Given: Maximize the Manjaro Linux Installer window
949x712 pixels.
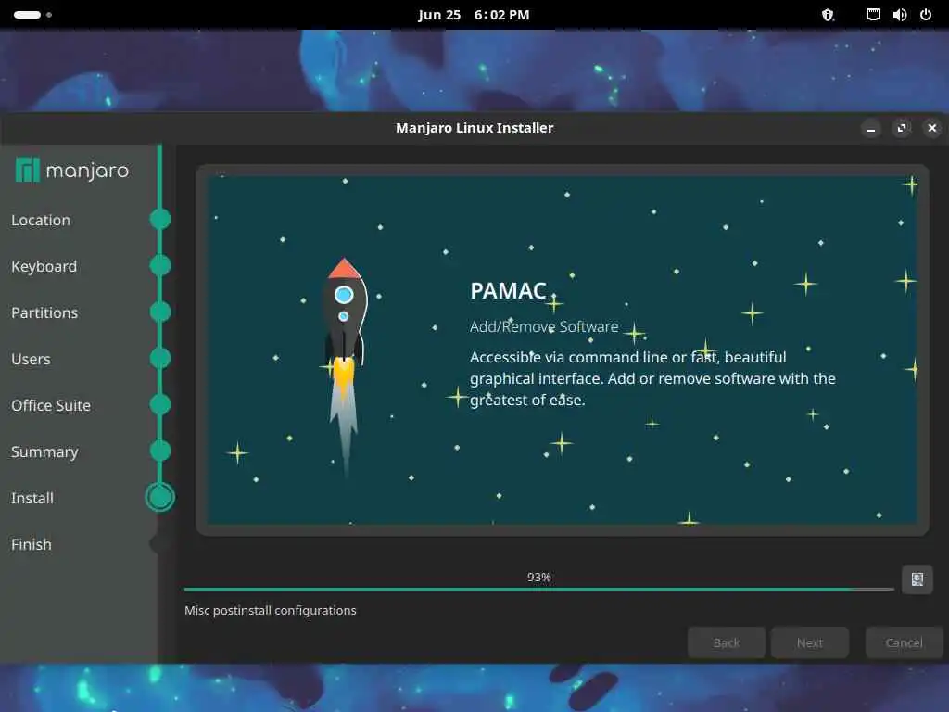Looking at the screenshot, I should tap(902, 128).
